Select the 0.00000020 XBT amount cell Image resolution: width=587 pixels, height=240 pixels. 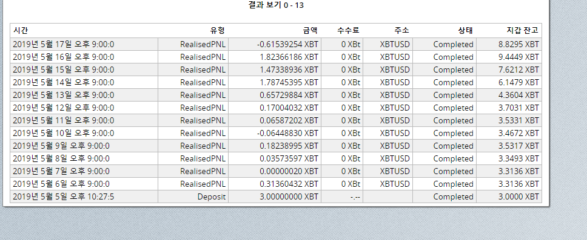click(275, 171)
